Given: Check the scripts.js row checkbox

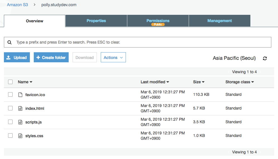Looking at the screenshot, I should click(x=10, y=122).
